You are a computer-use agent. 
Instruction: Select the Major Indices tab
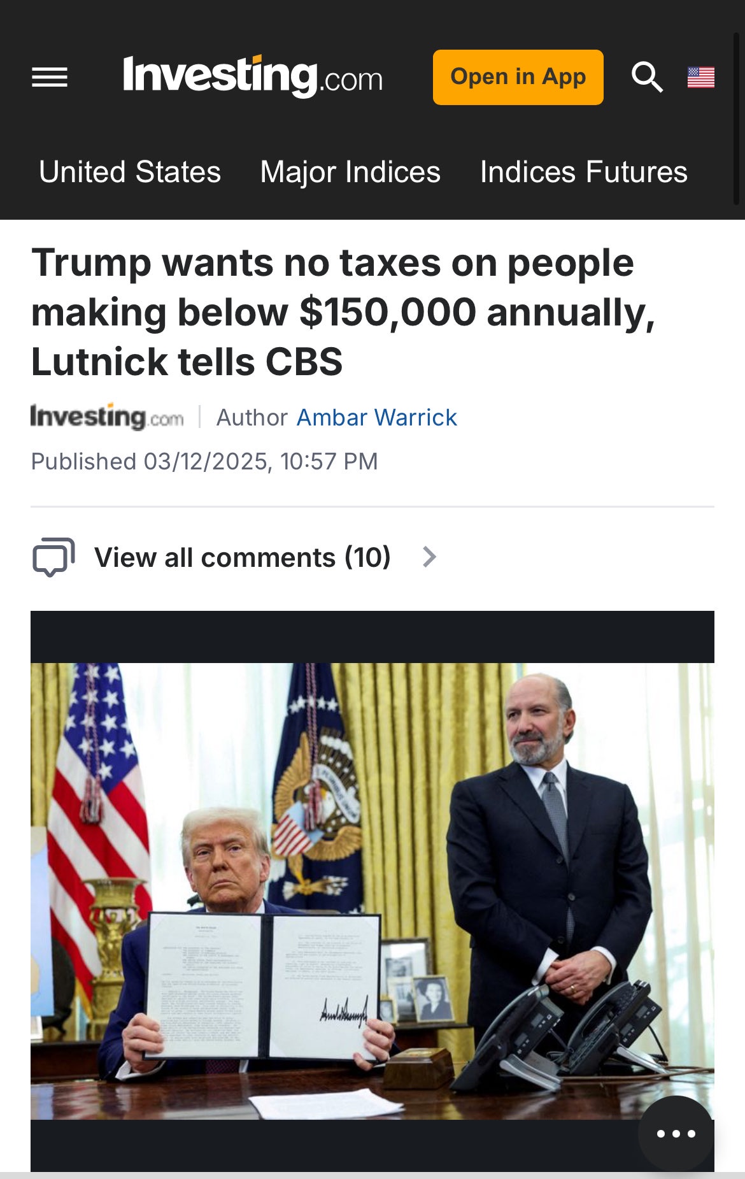[350, 172]
